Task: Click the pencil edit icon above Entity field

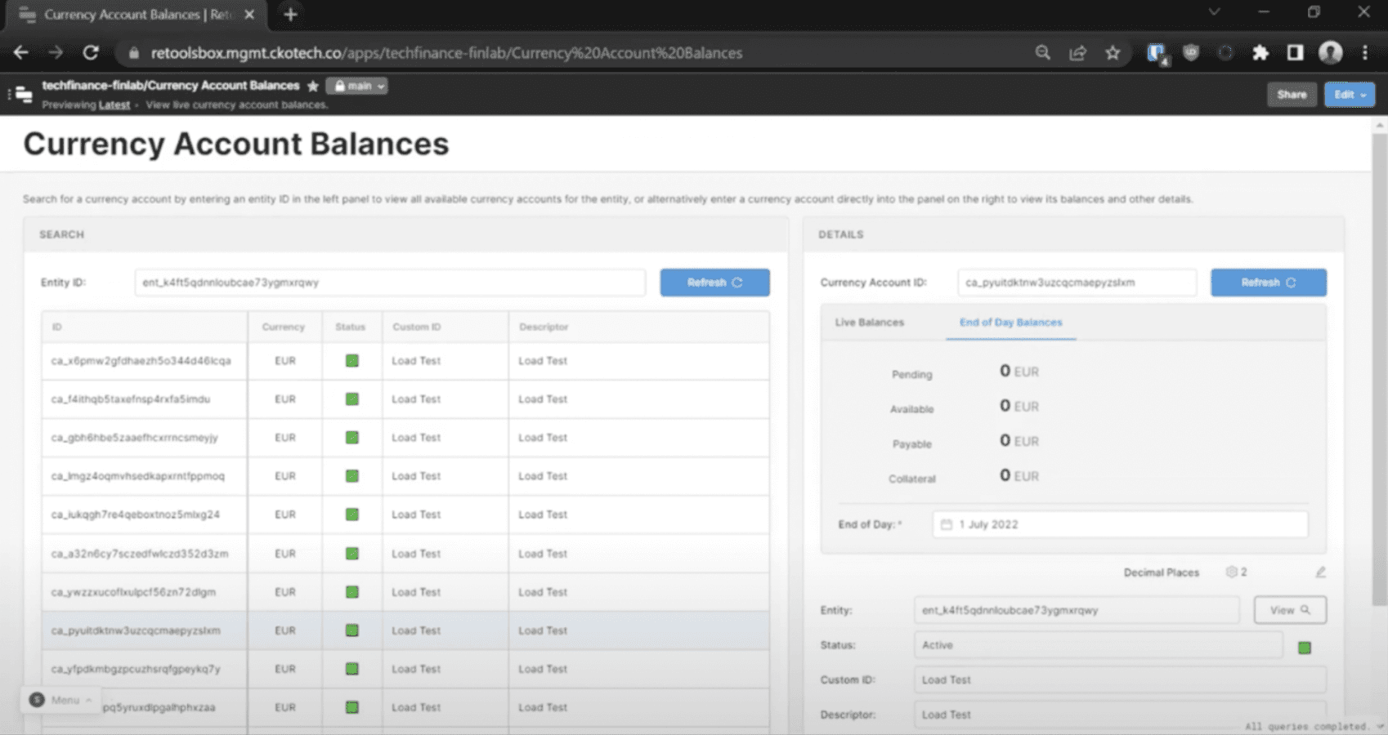Action: [1320, 572]
